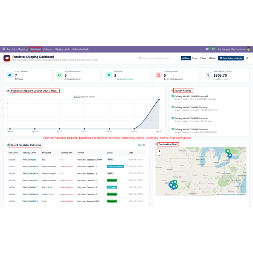Click the Sep 12 data point on chart
Image resolution: width=253 pixels, height=253 pixels.
point(10,129)
